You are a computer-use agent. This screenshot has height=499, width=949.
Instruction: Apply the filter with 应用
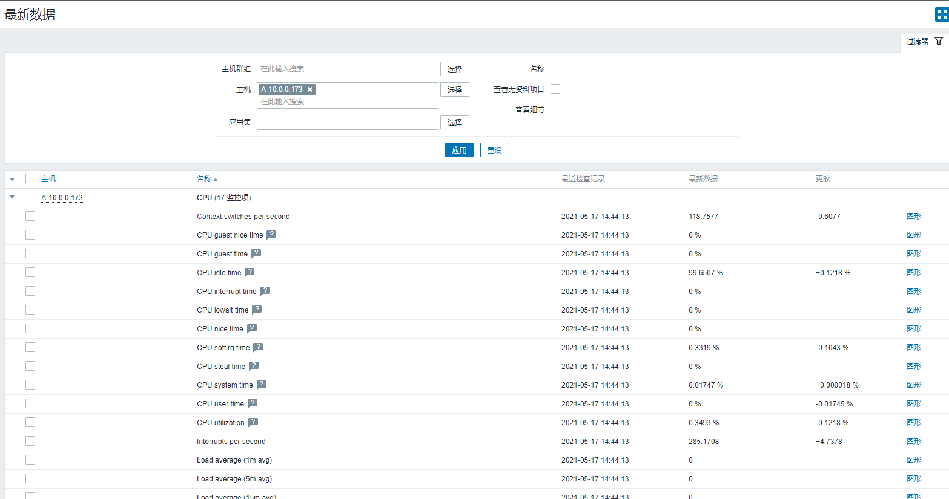click(460, 150)
